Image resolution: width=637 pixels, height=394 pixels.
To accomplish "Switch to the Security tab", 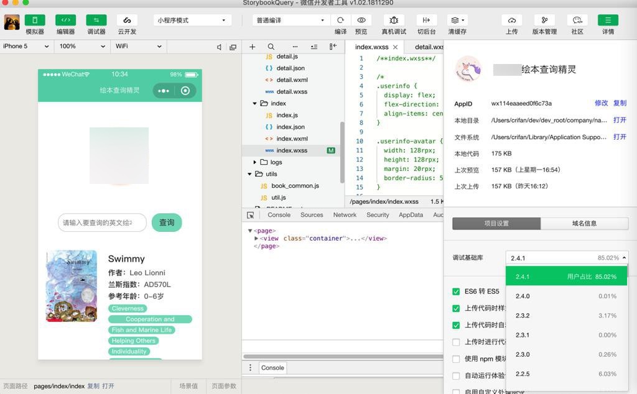I will [x=378, y=215].
